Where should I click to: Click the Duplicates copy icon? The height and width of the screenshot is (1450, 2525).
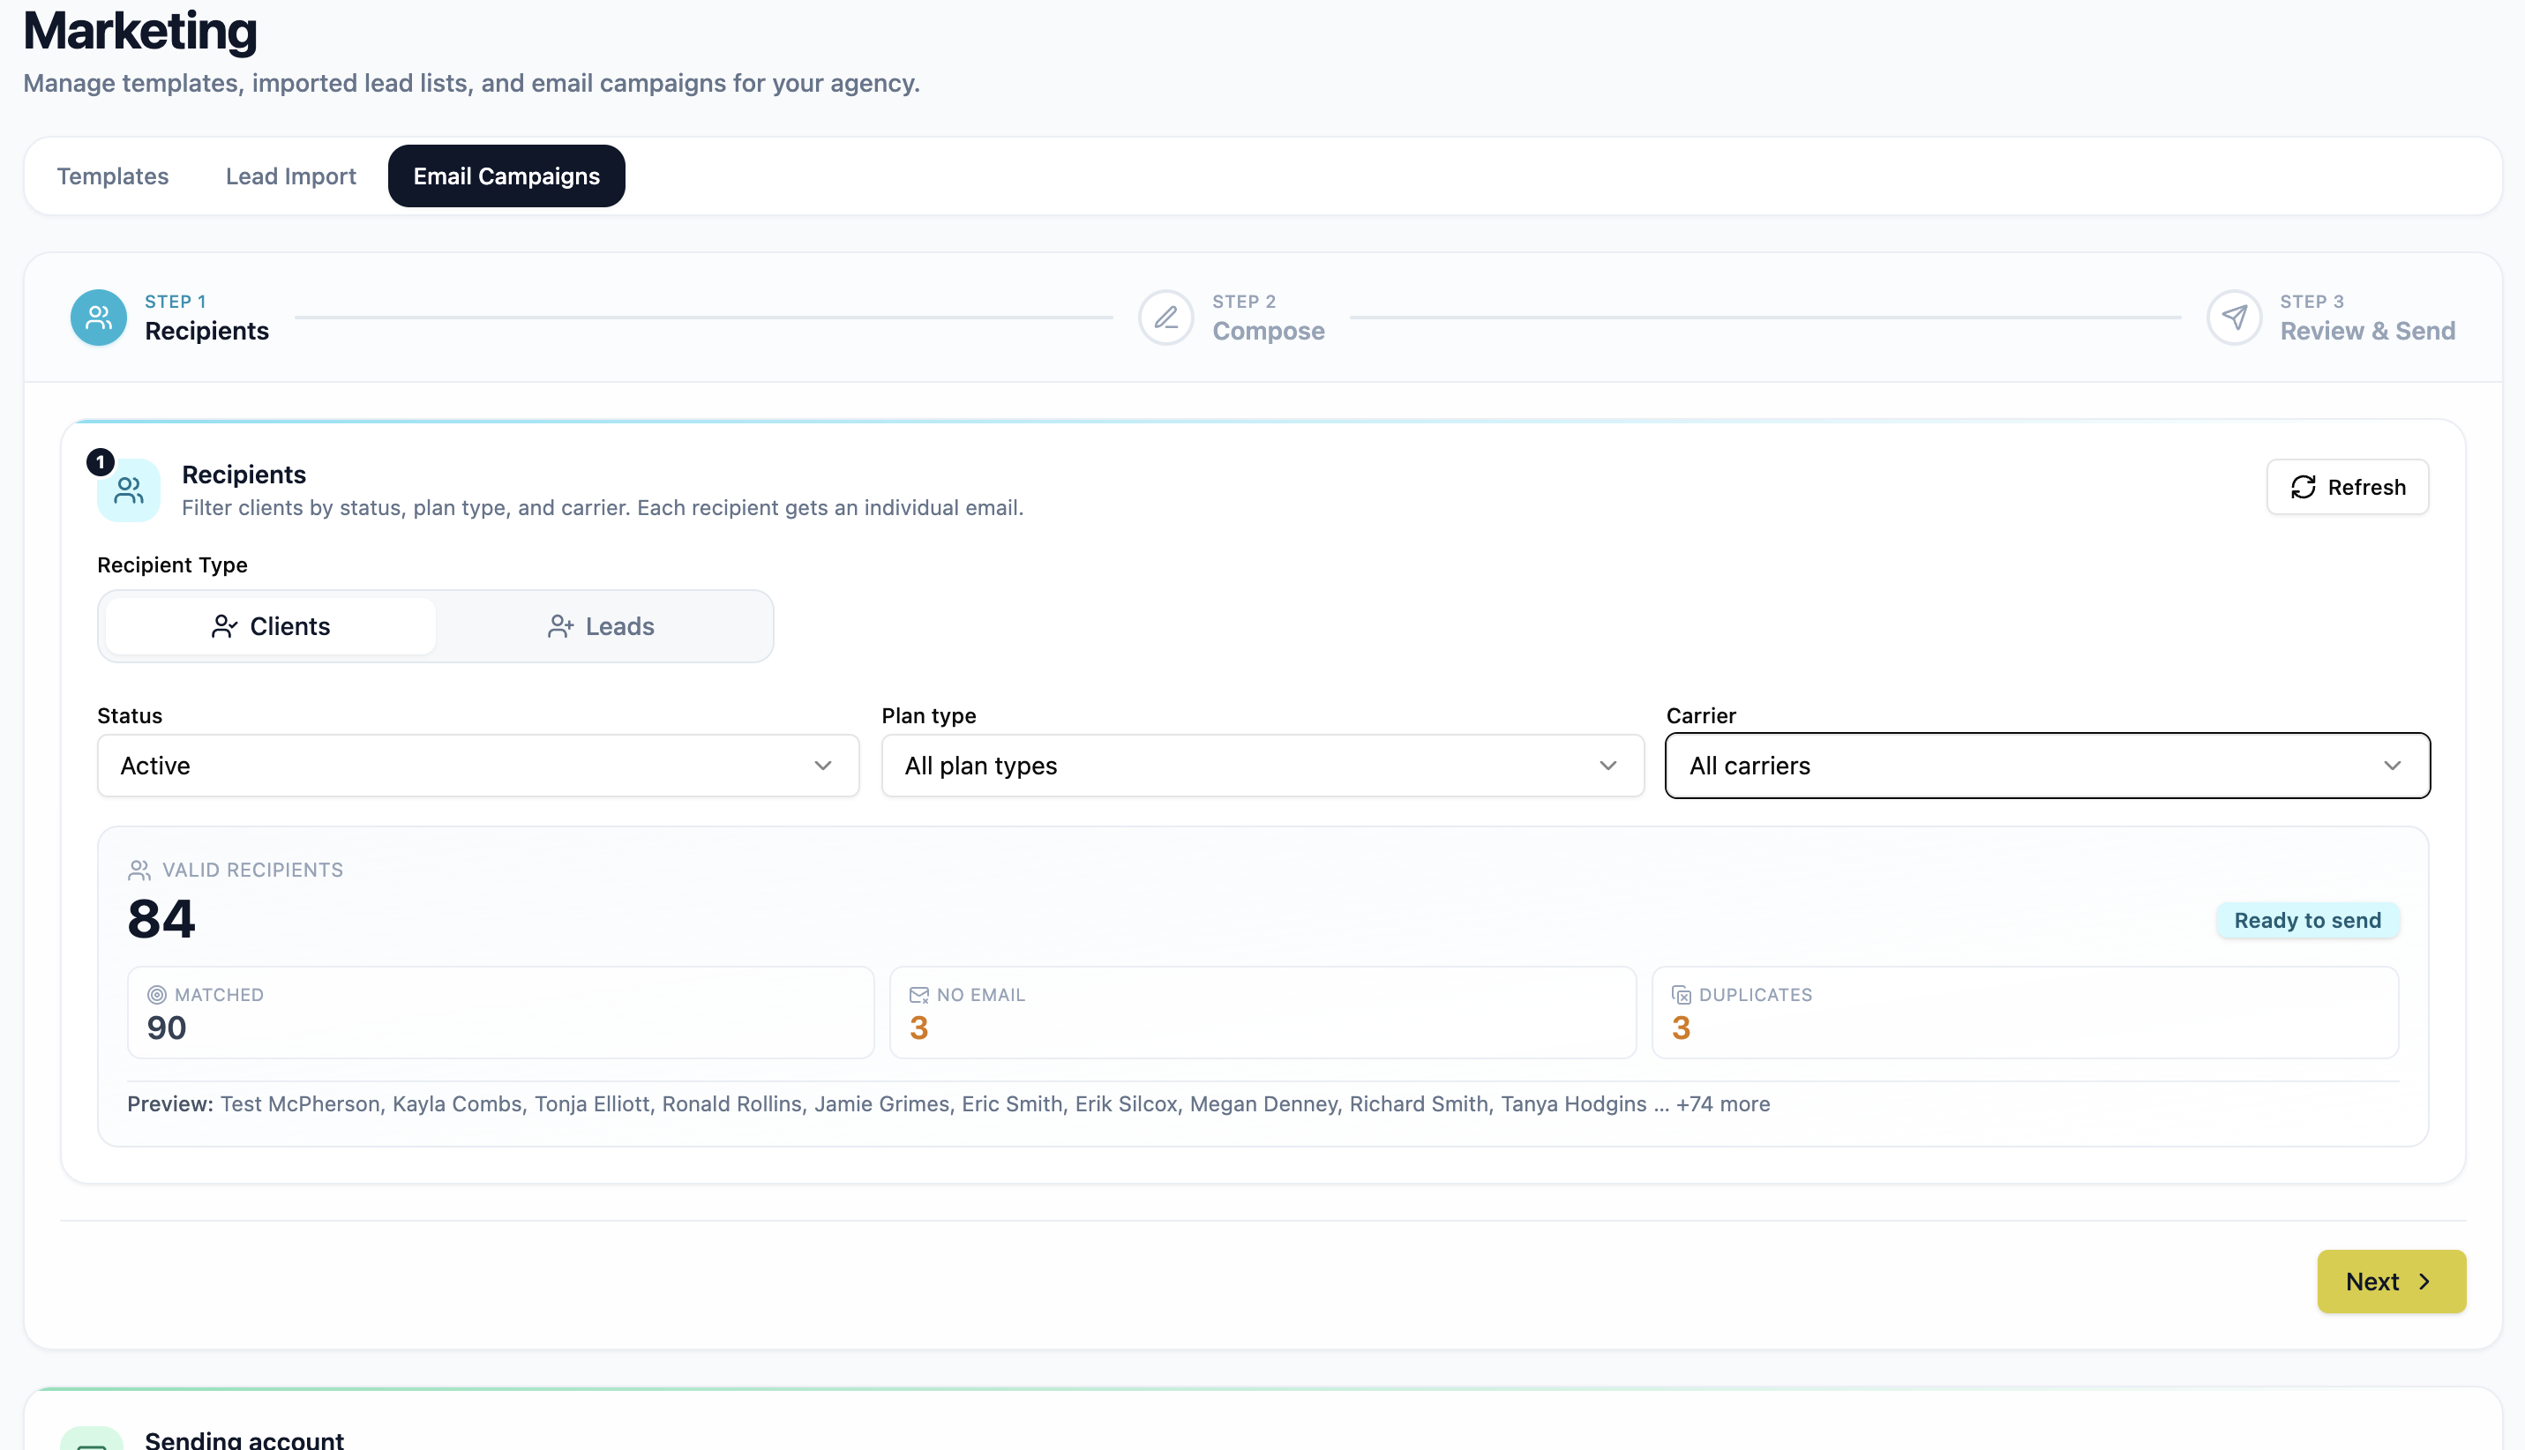(1681, 995)
